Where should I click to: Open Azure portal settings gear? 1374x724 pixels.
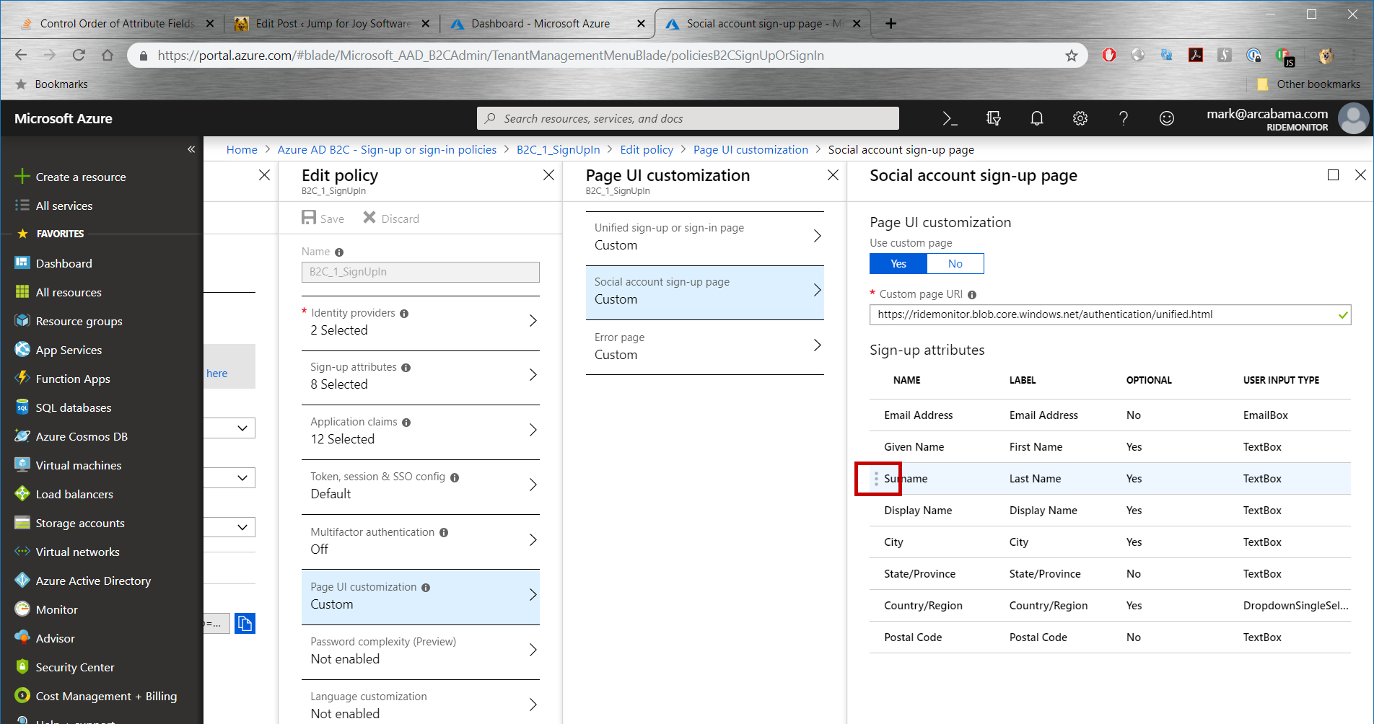point(1080,118)
